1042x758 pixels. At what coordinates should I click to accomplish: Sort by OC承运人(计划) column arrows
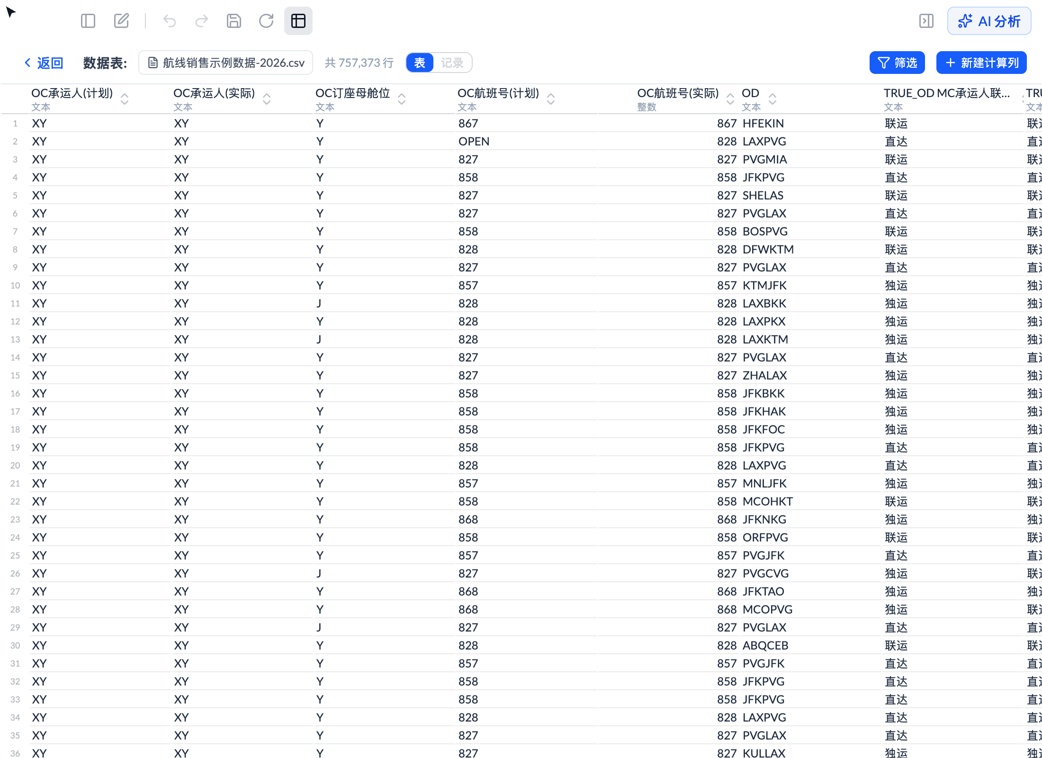pos(125,99)
